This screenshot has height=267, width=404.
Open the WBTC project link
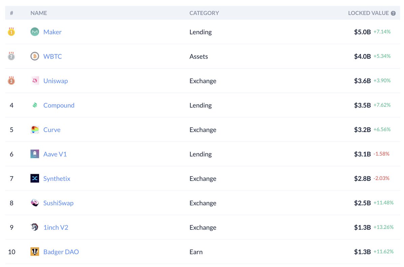point(53,56)
